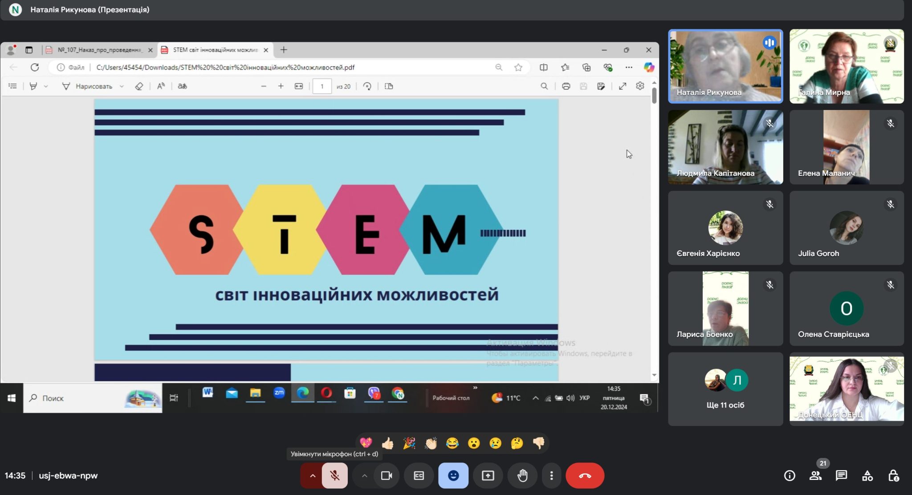Open the in-call chat panel

coord(841,475)
